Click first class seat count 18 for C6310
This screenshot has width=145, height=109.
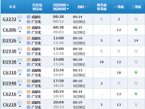click(x=119, y=73)
